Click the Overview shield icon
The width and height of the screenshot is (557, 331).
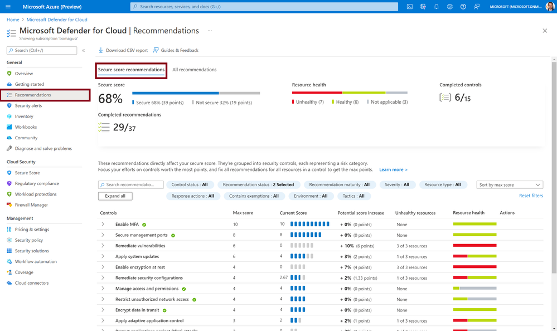tap(9, 74)
